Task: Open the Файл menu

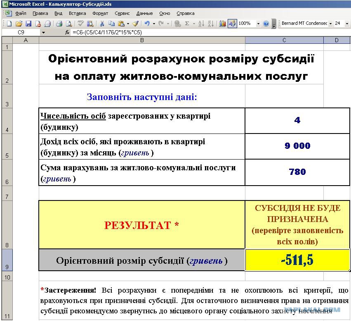Action: pyautogui.click(x=21, y=14)
